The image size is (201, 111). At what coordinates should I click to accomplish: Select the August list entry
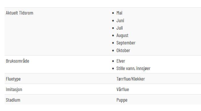pyautogui.click(x=122, y=36)
